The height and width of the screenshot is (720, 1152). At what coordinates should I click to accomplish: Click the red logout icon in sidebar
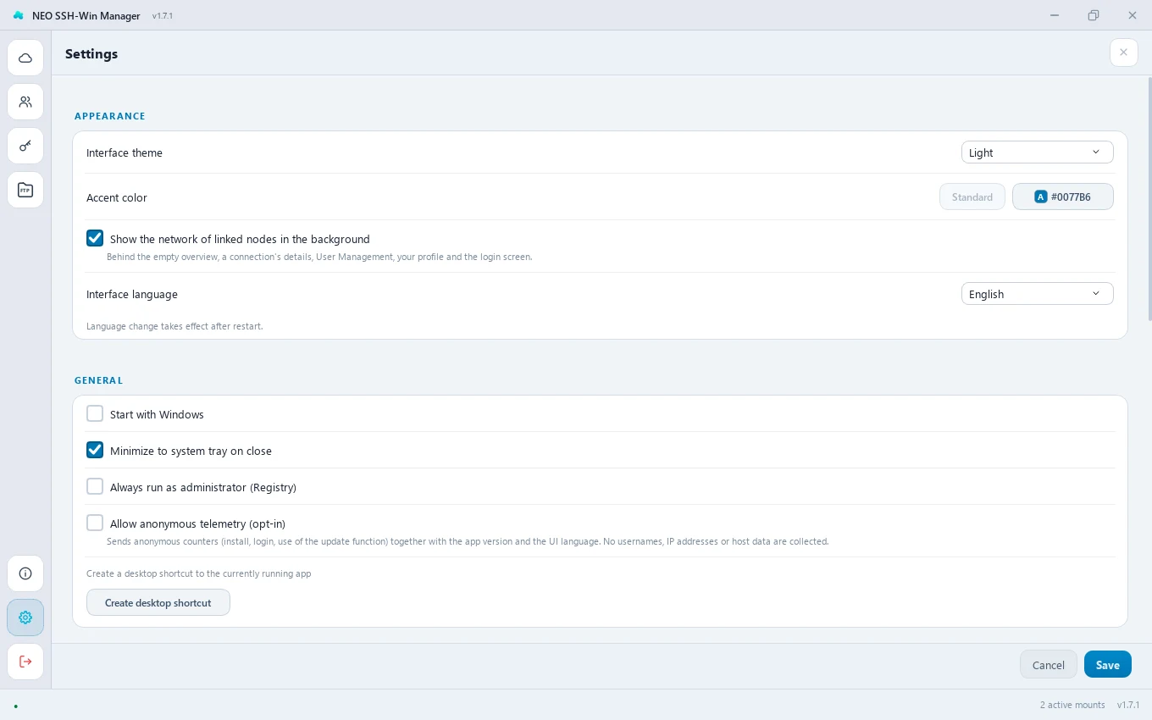click(25, 662)
